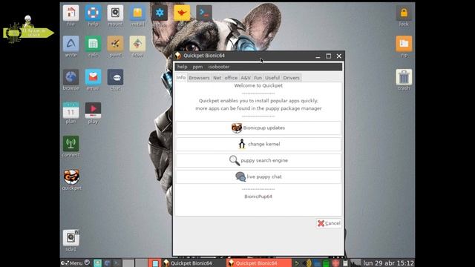
Task: Click the red shield firewall tray icon
Action: (335, 263)
